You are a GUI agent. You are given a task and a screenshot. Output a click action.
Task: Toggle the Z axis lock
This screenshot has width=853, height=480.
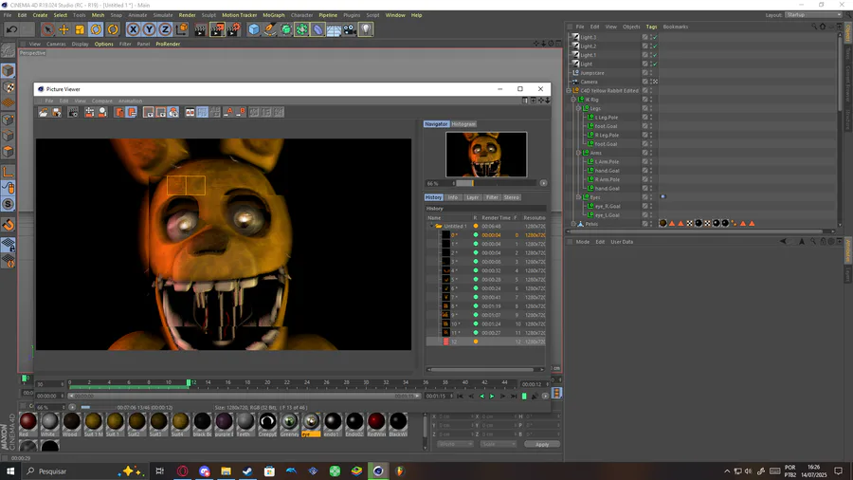165,29
